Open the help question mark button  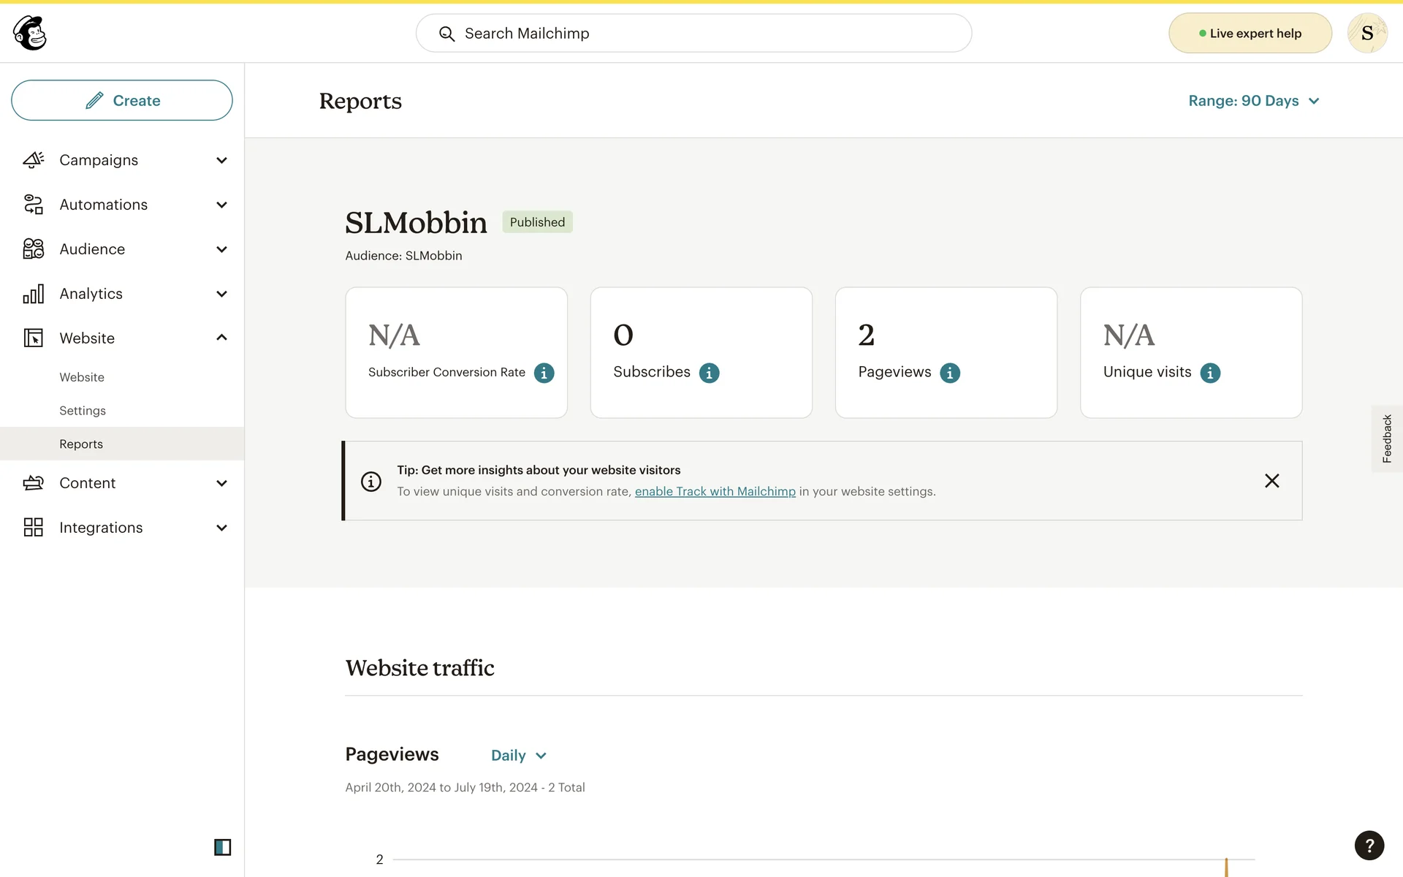pyautogui.click(x=1369, y=845)
